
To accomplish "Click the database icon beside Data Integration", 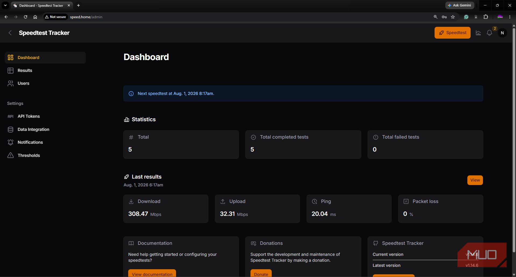I will tap(10, 130).
